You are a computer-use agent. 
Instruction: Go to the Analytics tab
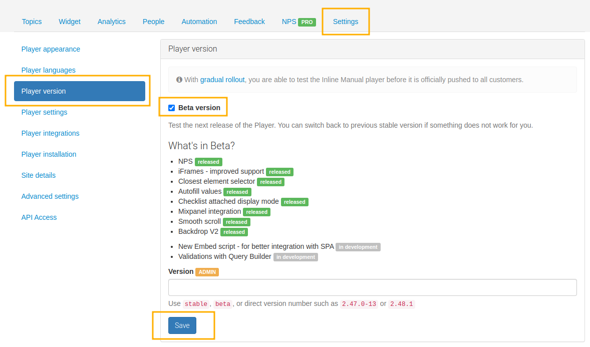tap(112, 22)
